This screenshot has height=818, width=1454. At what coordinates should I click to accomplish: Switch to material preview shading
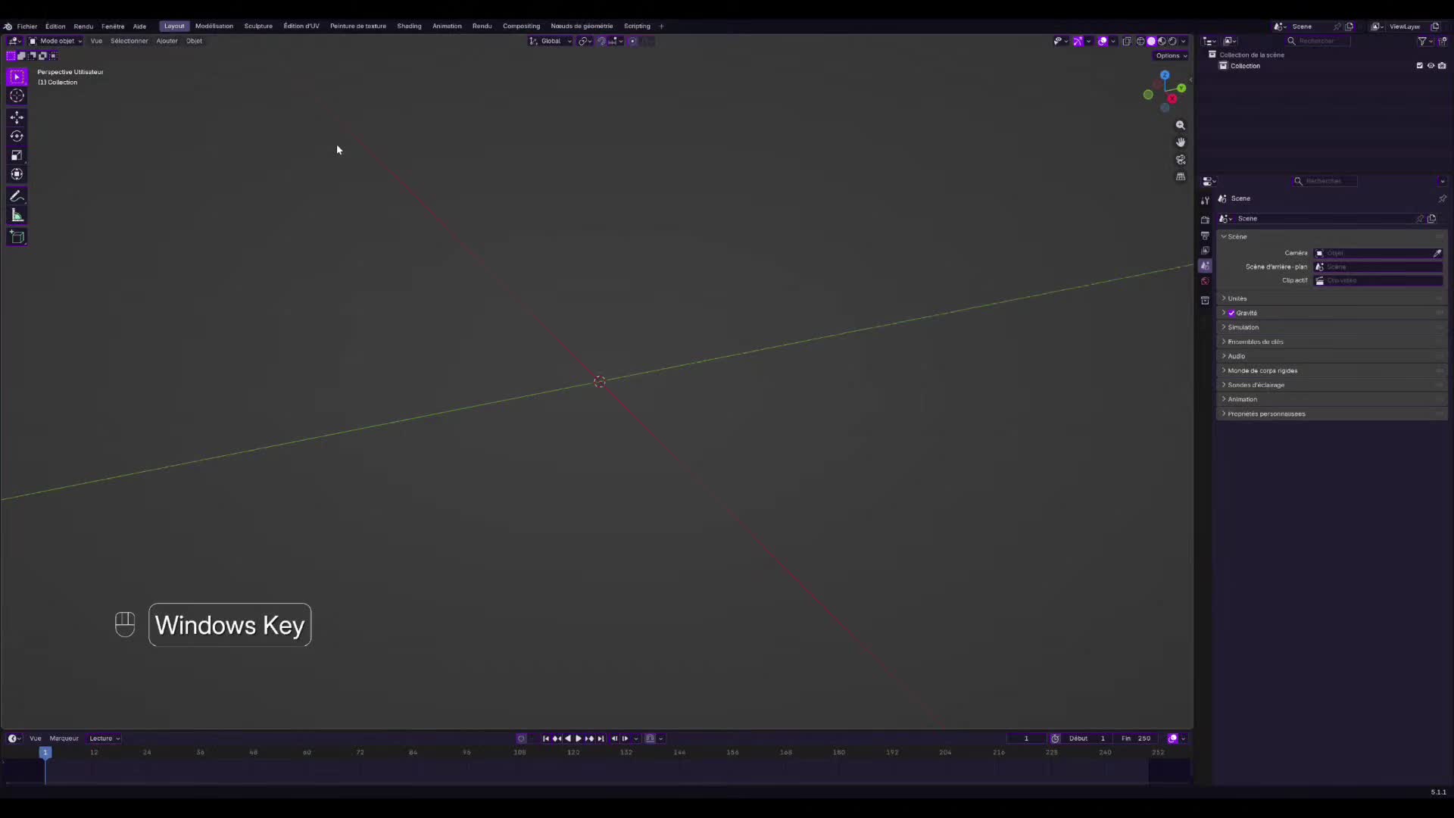1162,41
